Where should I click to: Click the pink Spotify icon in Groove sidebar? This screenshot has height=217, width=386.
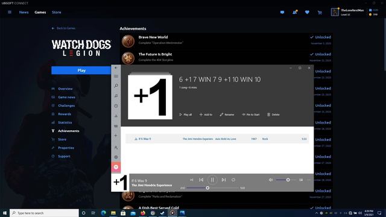[x=116, y=167]
